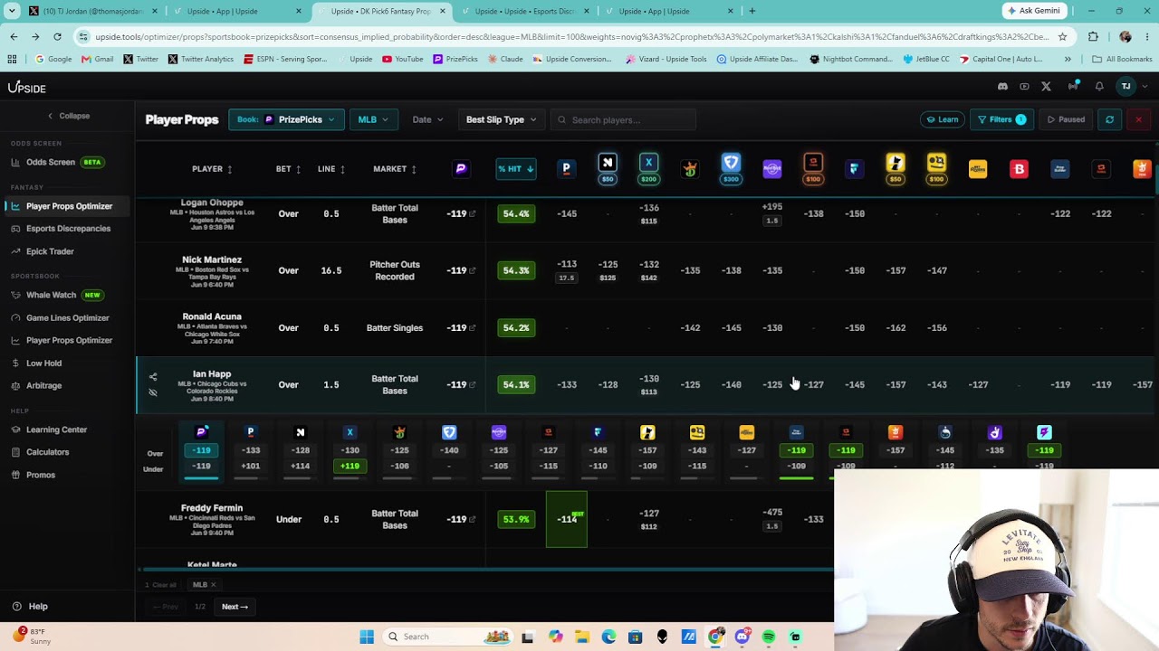Screen dimensions: 1159x651
Task: Open the Epick Trader tool
Action: click(x=50, y=251)
